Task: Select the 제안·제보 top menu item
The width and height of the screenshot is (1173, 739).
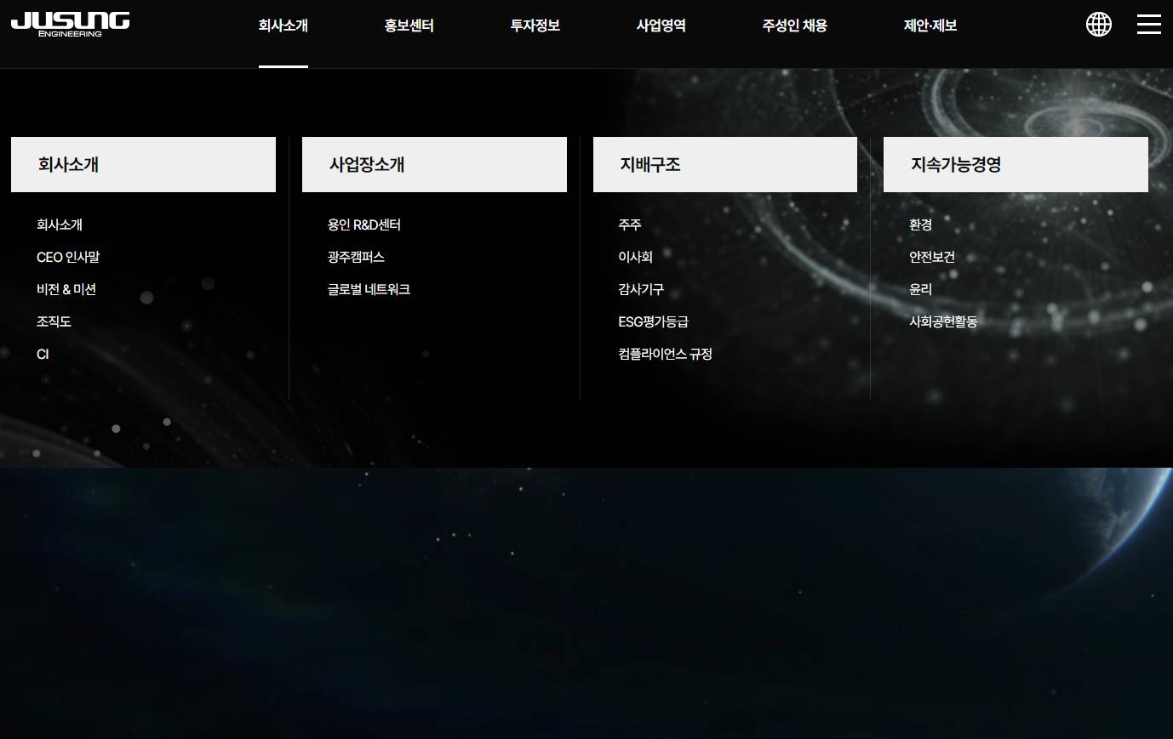Action: pyautogui.click(x=930, y=26)
